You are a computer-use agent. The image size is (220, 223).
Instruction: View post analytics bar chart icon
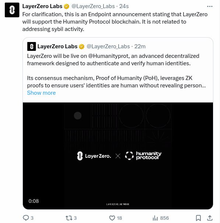(155, 218)
